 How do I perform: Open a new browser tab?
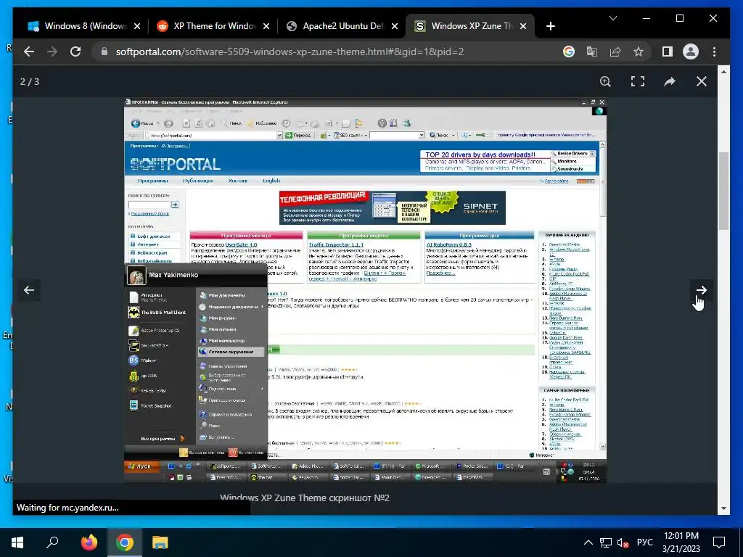[550, 27]
